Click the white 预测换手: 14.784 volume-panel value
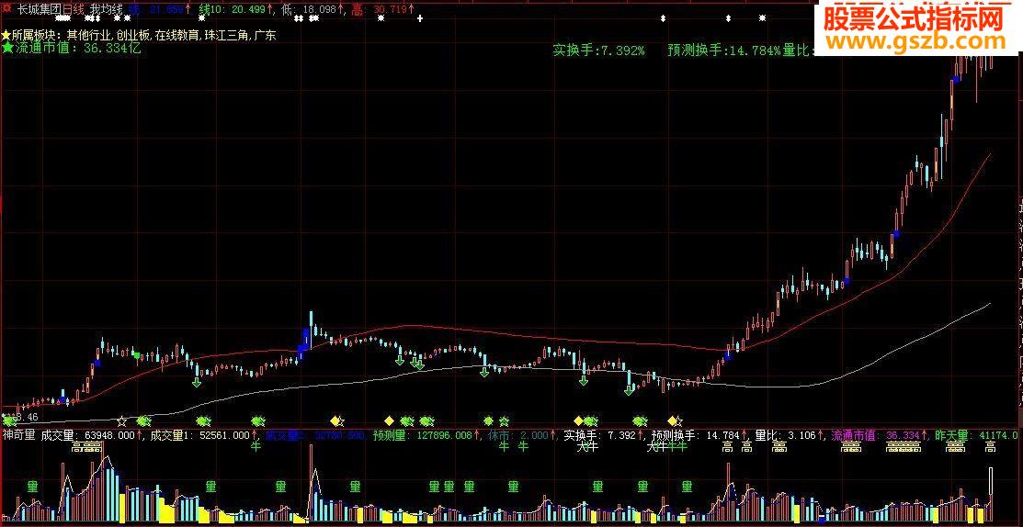The image size is (1023, 527). tap(696, 435)
